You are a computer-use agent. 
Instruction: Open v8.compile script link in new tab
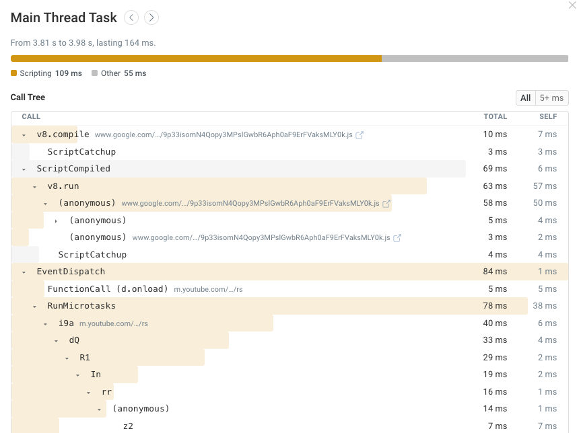(360, 135)
